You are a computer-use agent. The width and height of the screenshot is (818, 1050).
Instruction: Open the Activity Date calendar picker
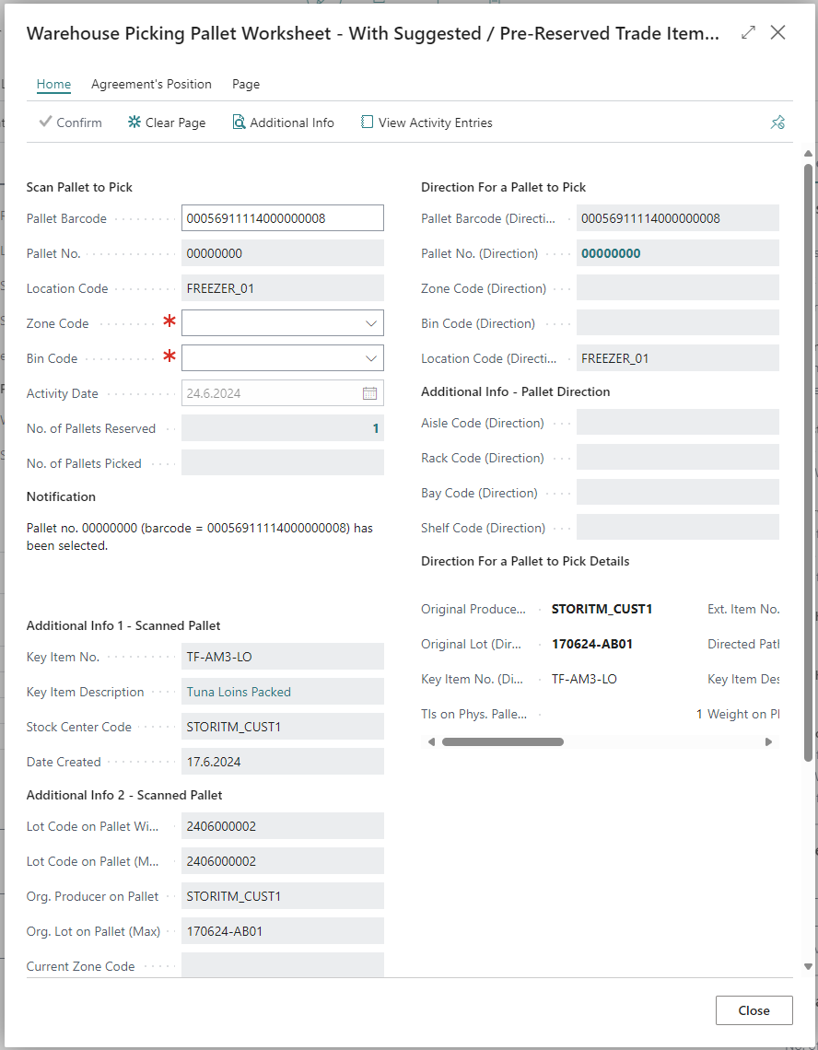tap(369, 393)
